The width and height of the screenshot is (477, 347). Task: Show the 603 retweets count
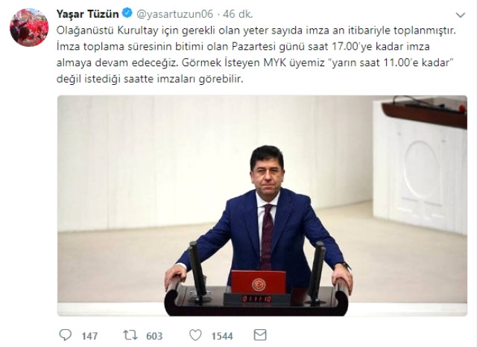click(154, 336)
